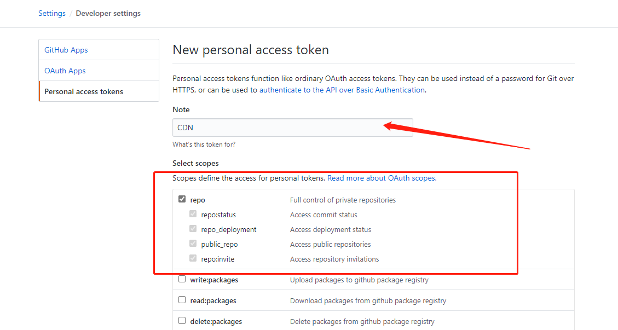Open Read more about OAuth scopes link
The height and width of the screenshot is (330, 618).
(382, 178)
